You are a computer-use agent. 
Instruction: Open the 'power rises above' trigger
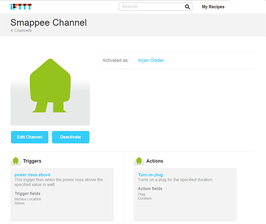(32, 175)
